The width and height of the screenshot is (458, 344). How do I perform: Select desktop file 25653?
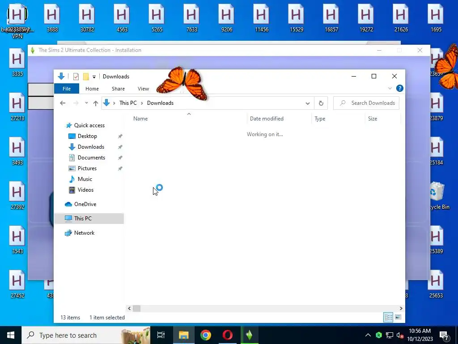click(436, 284)
